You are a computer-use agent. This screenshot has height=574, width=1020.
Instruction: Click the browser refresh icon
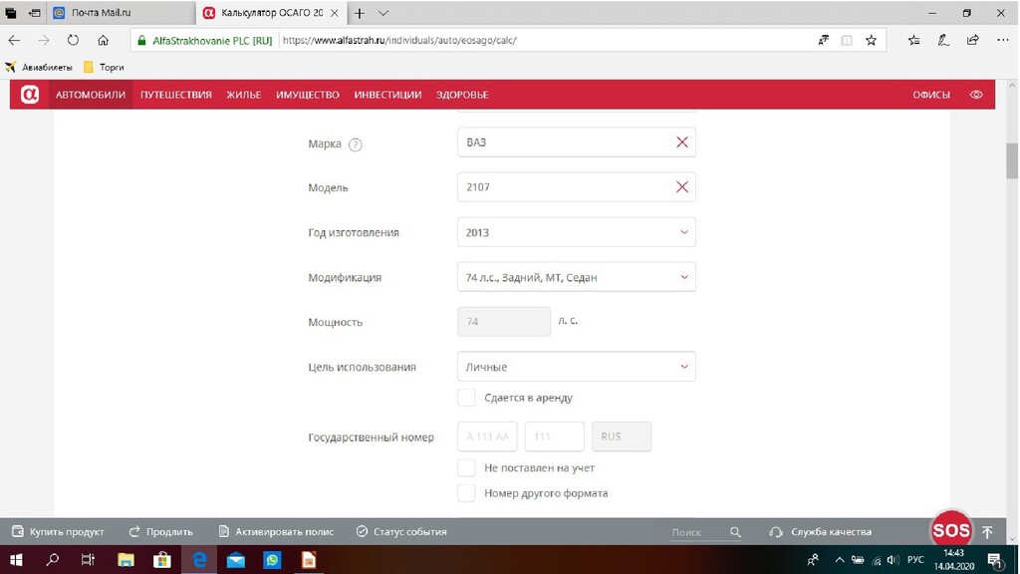pyautogui.click(x=73, y=40)
